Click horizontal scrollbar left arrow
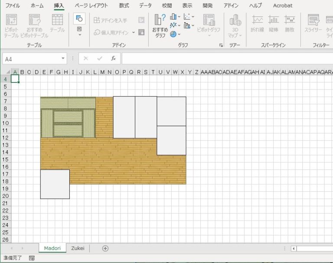This screenshot has height=263, width=333. pyautogui.click(x=294, y=249)
